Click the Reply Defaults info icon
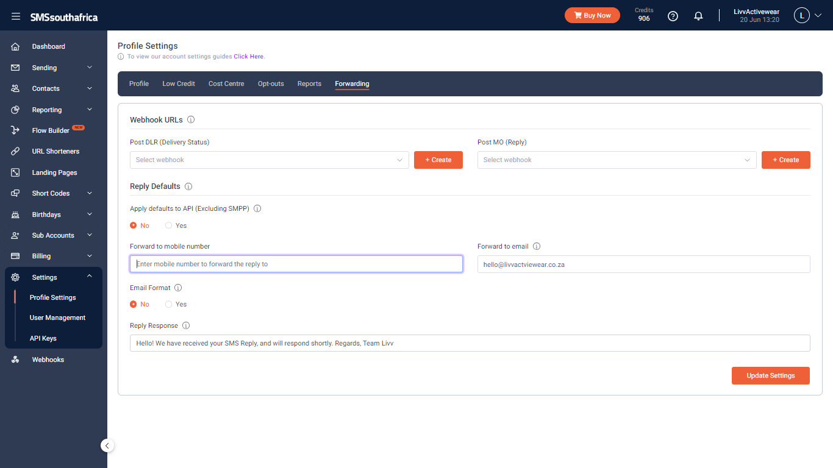The width and height of the screenshot is (833, 468). 188,186
